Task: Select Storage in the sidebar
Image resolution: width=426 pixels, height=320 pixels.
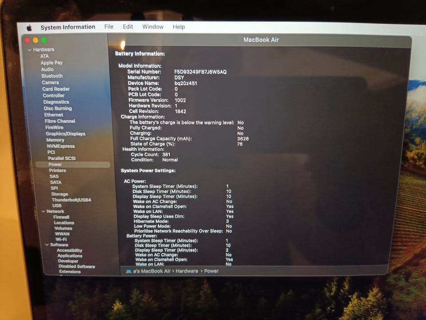Action: pos(60,194)
